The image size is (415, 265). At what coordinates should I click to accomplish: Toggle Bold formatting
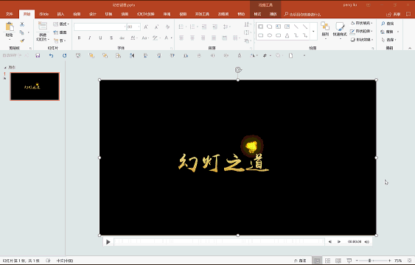point(79,38)
